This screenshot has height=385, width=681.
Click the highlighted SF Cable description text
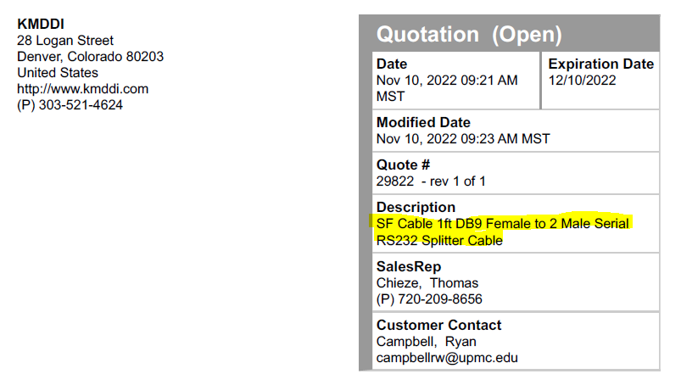coord(503,224)
